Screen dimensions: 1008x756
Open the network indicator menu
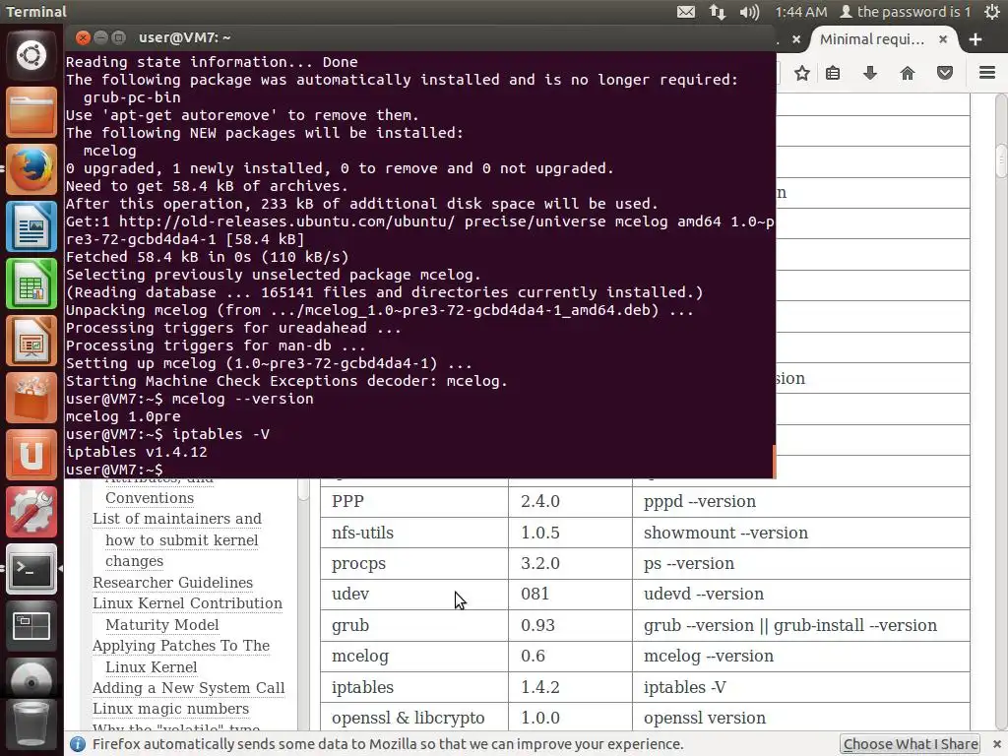click(718, 12)
